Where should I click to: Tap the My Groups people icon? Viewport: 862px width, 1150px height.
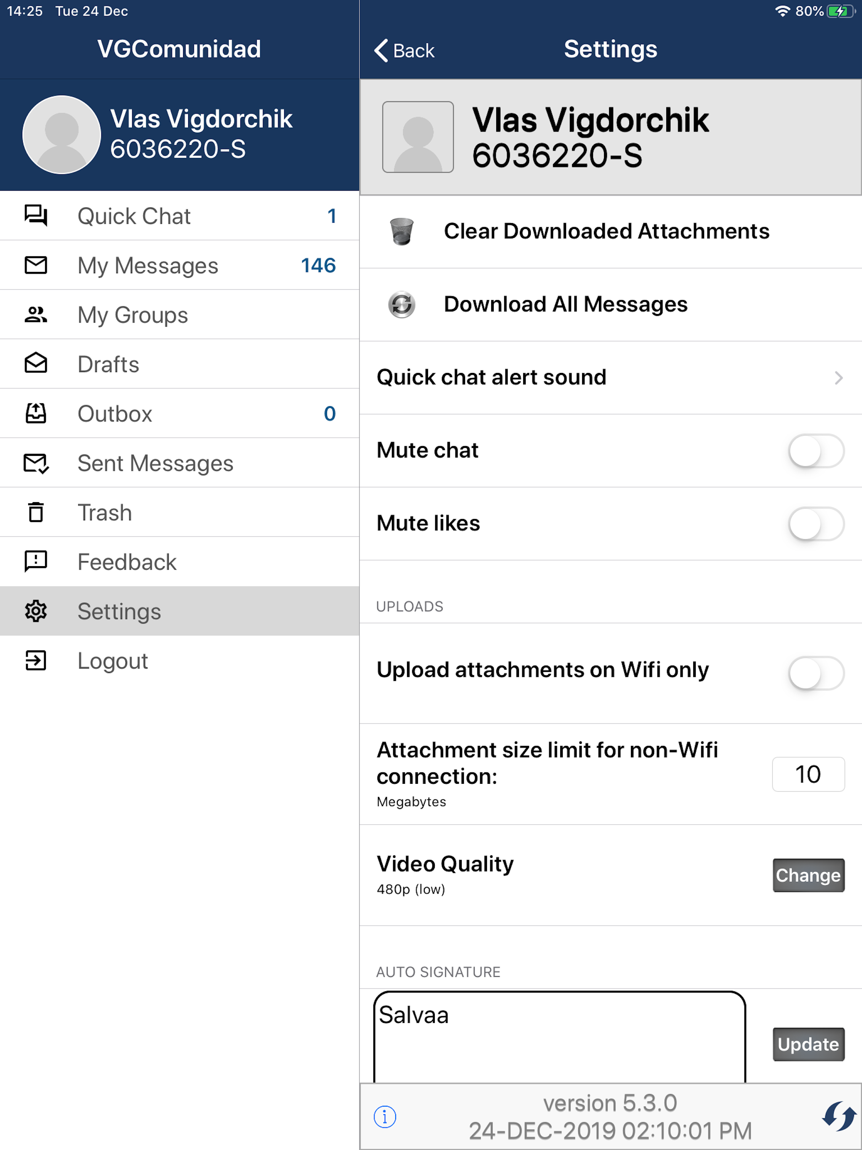[36, 314]
